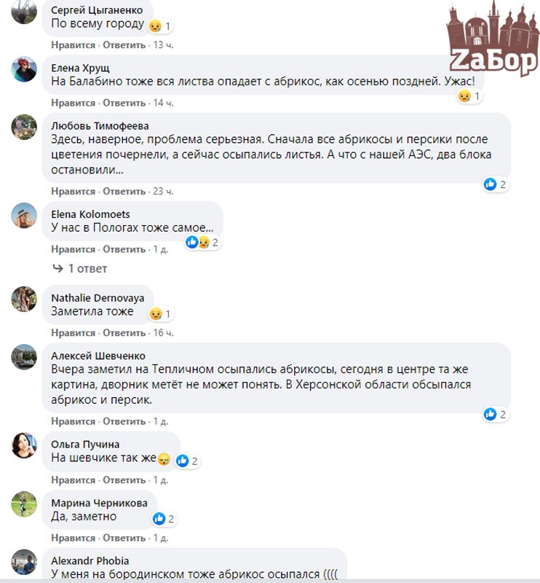Open Alexandr Phobia's profile name link
Viewport: 540px width, 583px height.
click(x=90, y=560)
